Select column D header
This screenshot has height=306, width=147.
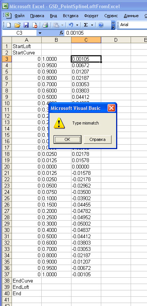pyautogui.click(x=116, y=40)
